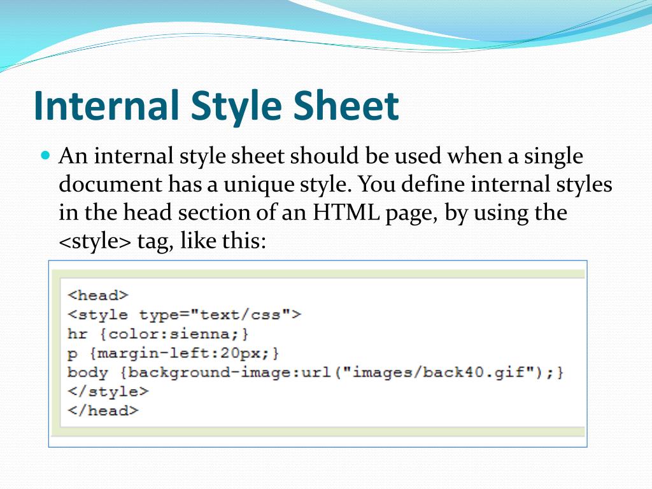Click the '</style>' closing tag line

[108, 392]
